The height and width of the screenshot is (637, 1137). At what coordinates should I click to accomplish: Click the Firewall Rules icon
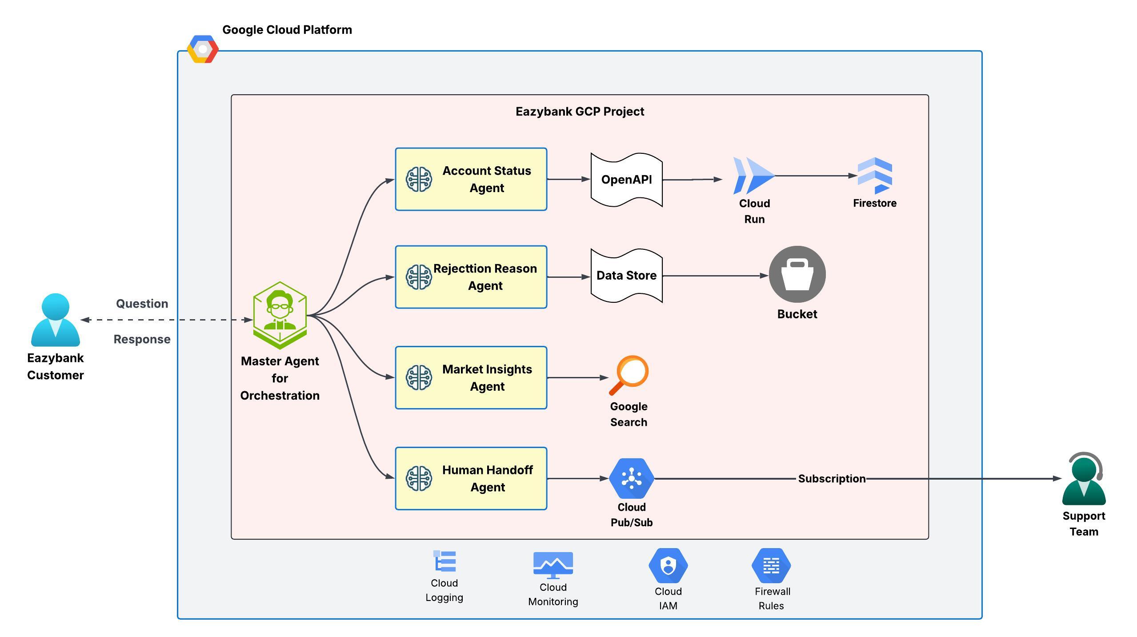tap(771, 565)
